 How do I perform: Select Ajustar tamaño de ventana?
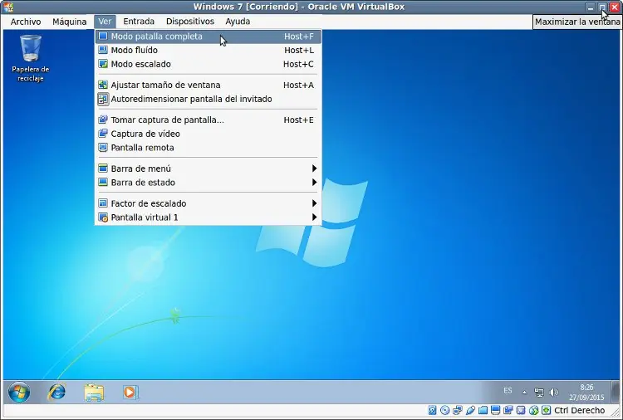tap(208, 85)
